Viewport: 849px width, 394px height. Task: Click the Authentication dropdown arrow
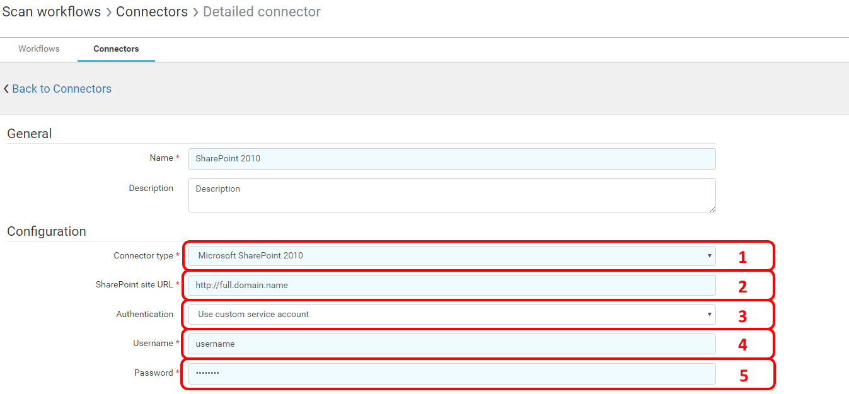710,315
